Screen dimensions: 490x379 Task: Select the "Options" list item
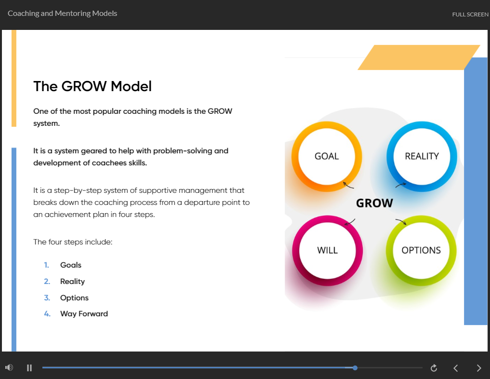pos(74,298)
